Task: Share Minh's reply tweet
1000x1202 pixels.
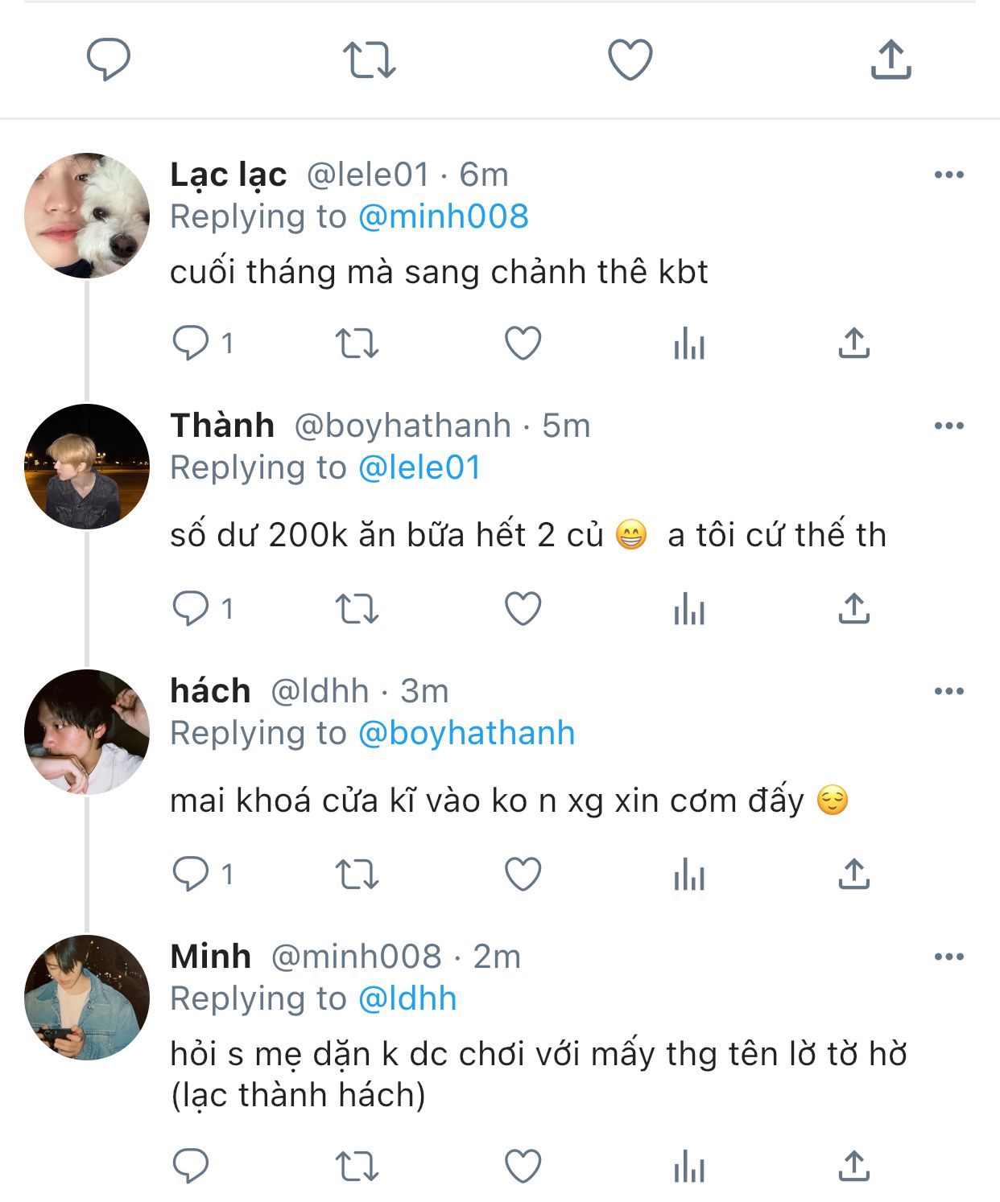Action: (853, 1166)
